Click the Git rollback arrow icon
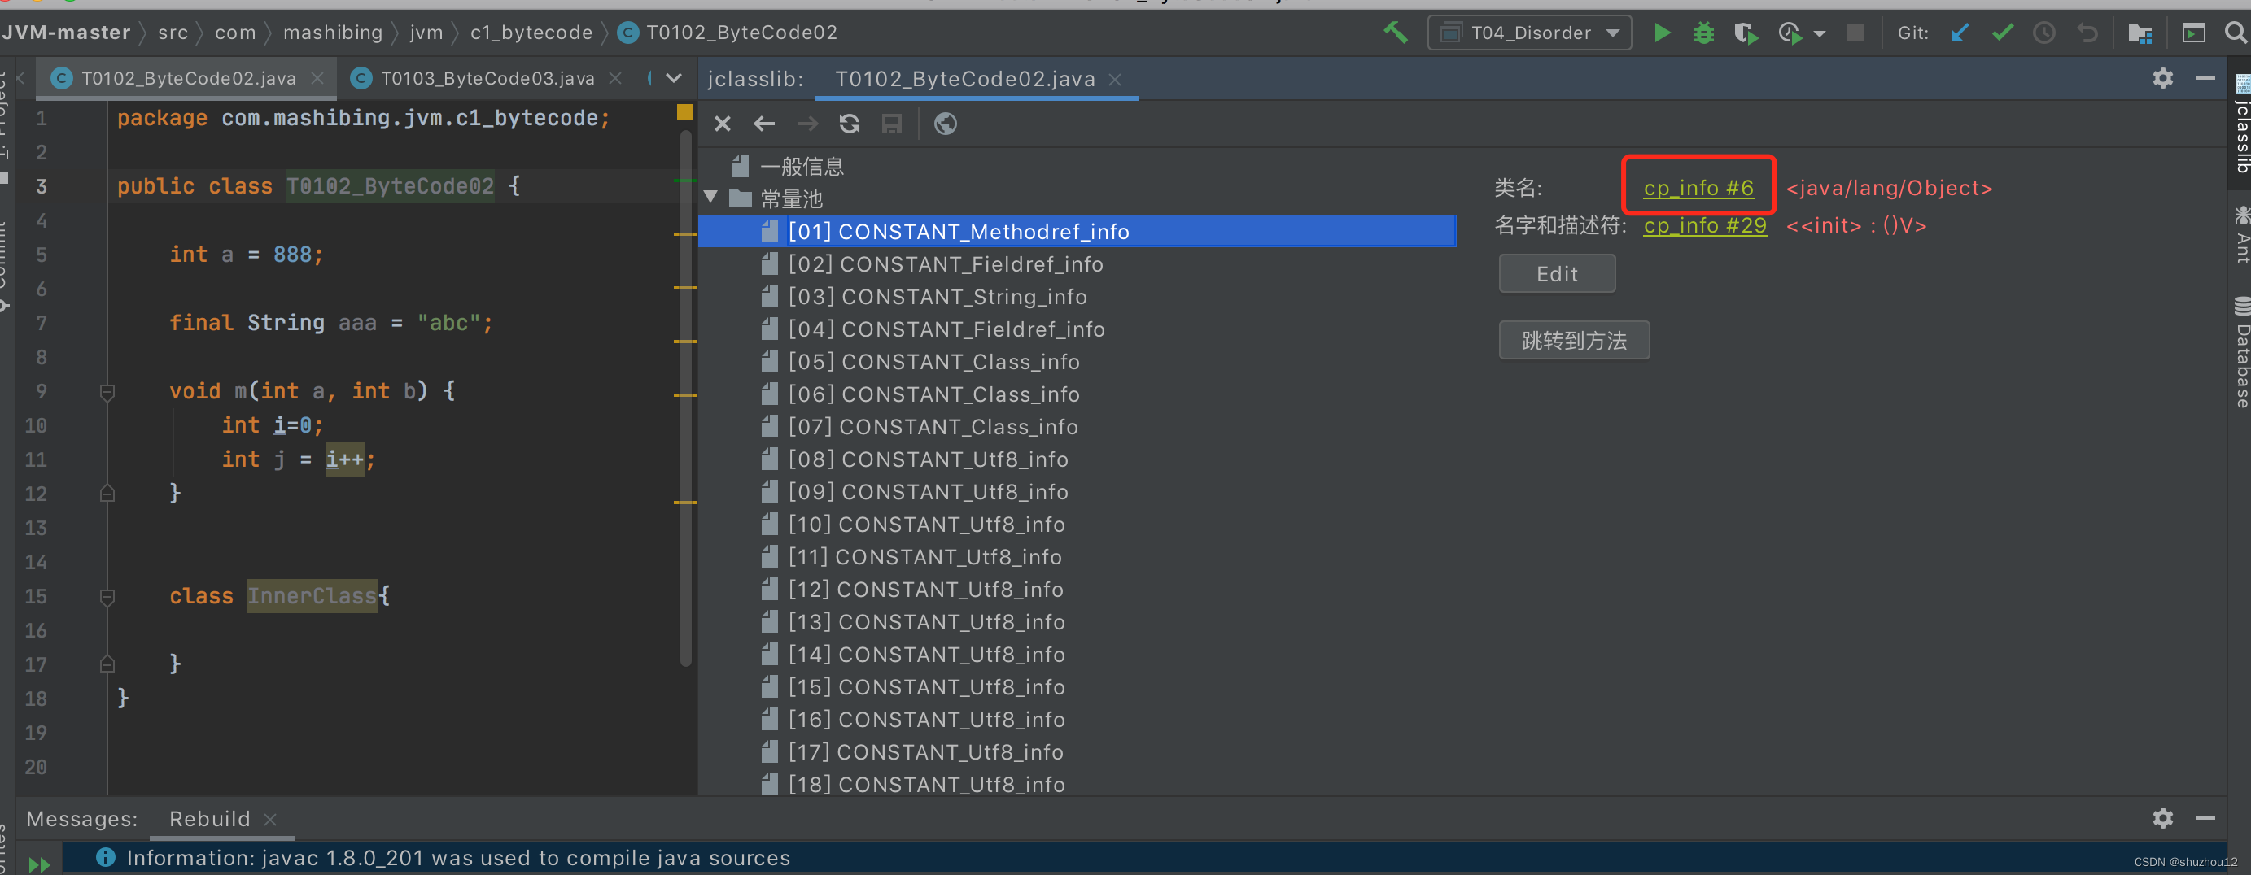 pyautogui.click(x=2087, y=33)
